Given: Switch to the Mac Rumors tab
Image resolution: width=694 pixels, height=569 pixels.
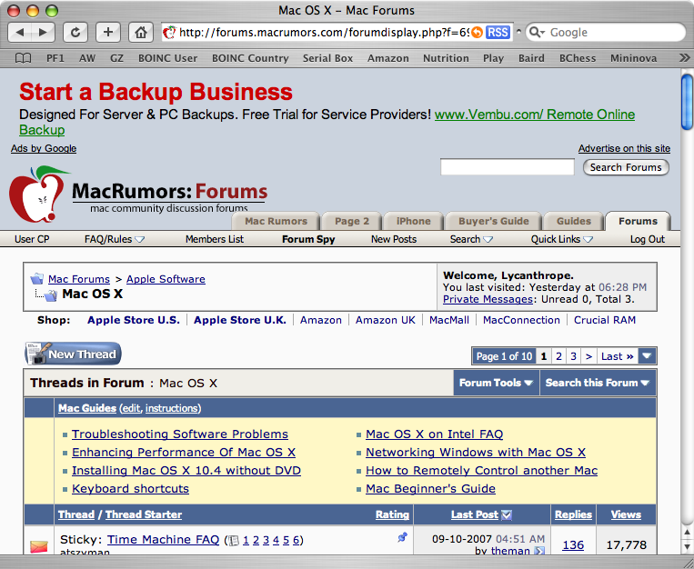Looking at the screenshot, I should point(276,221).
